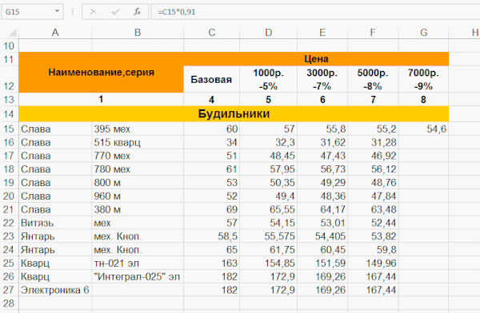Select cell with value 53,01
The width and height of the screenshot is (480, 313).
(x=322, y=223)
